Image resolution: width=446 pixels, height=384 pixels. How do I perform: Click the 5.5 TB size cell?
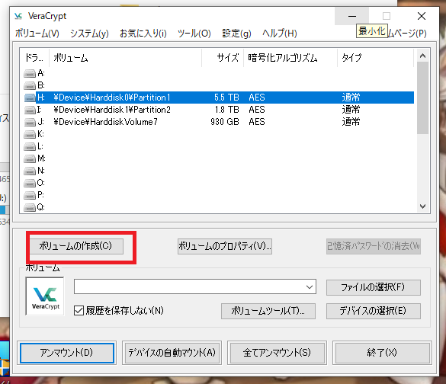pyautogui.click(x=226, y=98)
